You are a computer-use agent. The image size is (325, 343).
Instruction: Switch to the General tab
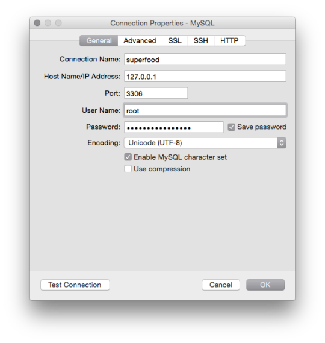coord(99,40)
